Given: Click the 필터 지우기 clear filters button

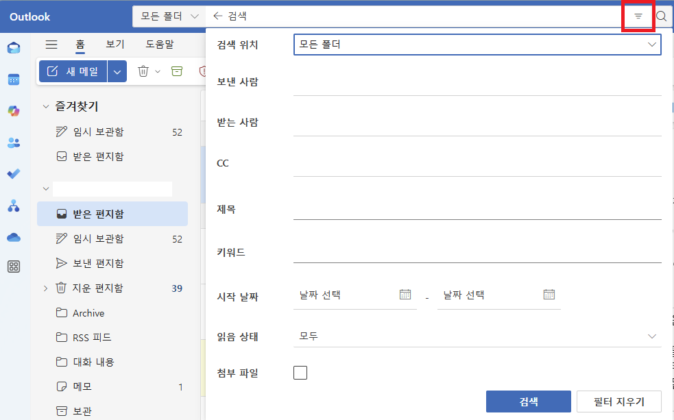Looking at the screenshot, I should 619,402.
